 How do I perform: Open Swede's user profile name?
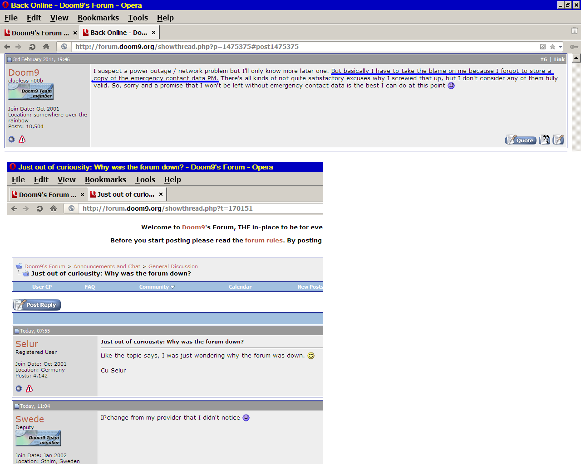(x=30, y=419)
